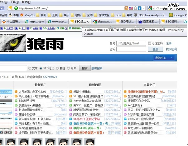Open post 人气差呢，我不小心就
The image size is (188, 146).
32,92
